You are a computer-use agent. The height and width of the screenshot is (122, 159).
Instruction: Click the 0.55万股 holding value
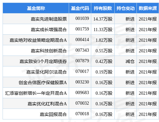[104, 51]
